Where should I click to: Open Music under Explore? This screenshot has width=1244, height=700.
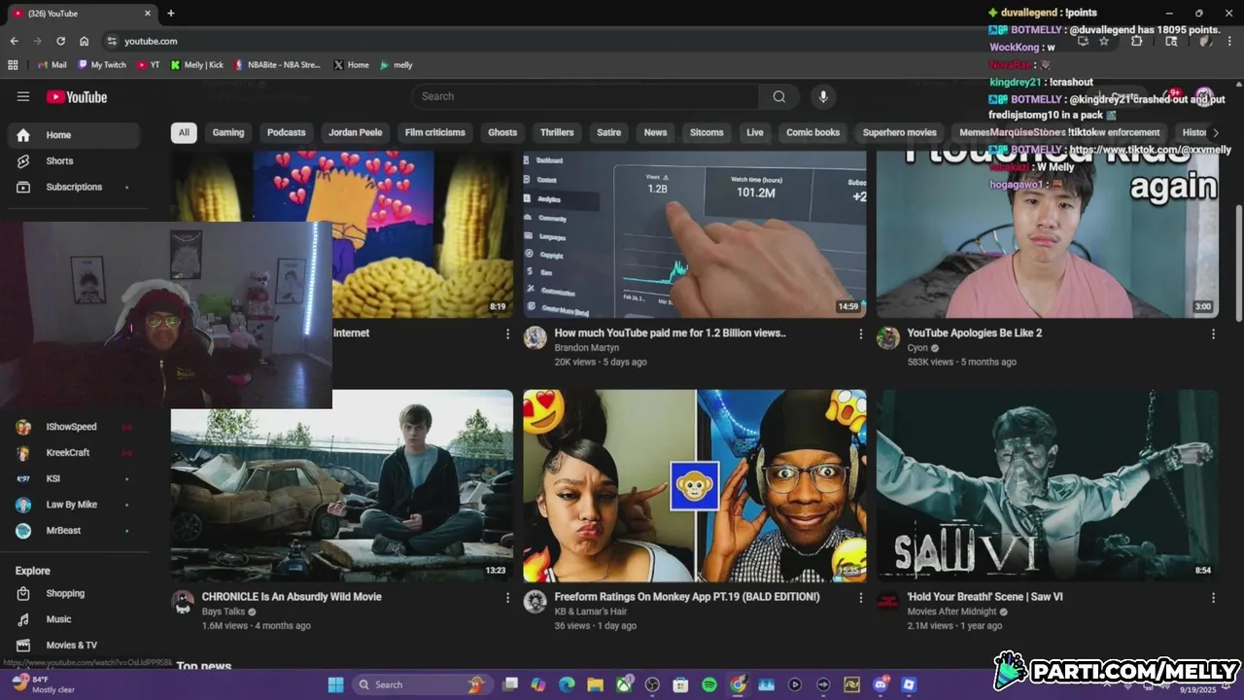click(x=74, y=619)
